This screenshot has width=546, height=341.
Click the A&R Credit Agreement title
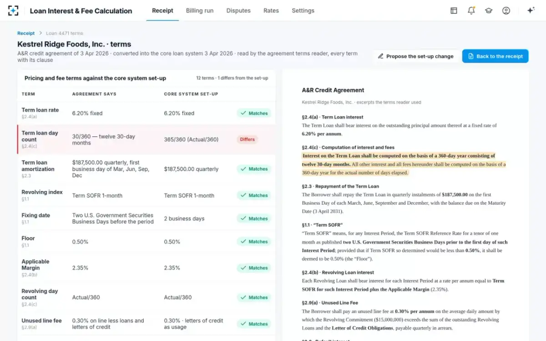pyautogui.click(x=333, y=90)
